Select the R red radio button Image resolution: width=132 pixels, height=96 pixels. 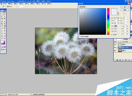(x=111, y=26)
